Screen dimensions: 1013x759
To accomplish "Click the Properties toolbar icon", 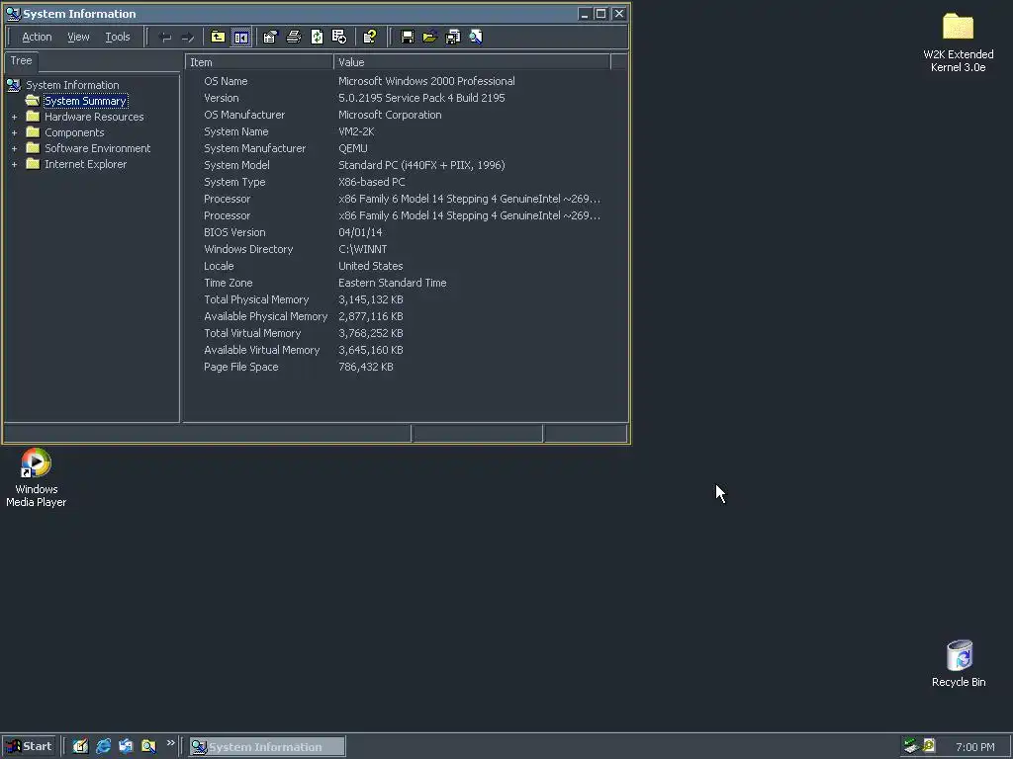I will pyautogui.click(x=270, y=37).
